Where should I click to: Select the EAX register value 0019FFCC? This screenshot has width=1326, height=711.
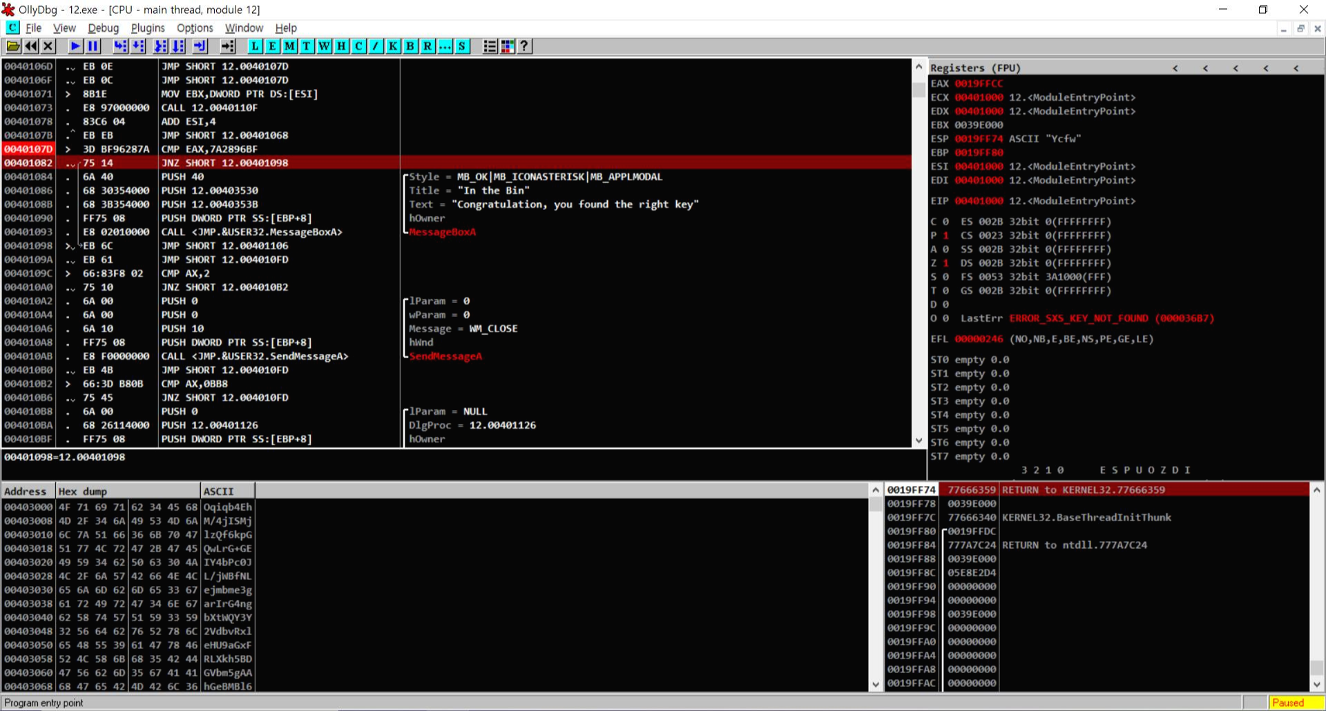[x=979, y=84]
